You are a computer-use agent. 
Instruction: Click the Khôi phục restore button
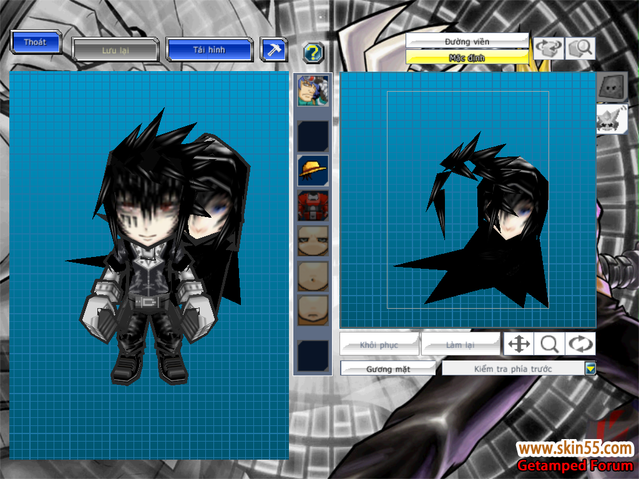click(x=379, y=344)
